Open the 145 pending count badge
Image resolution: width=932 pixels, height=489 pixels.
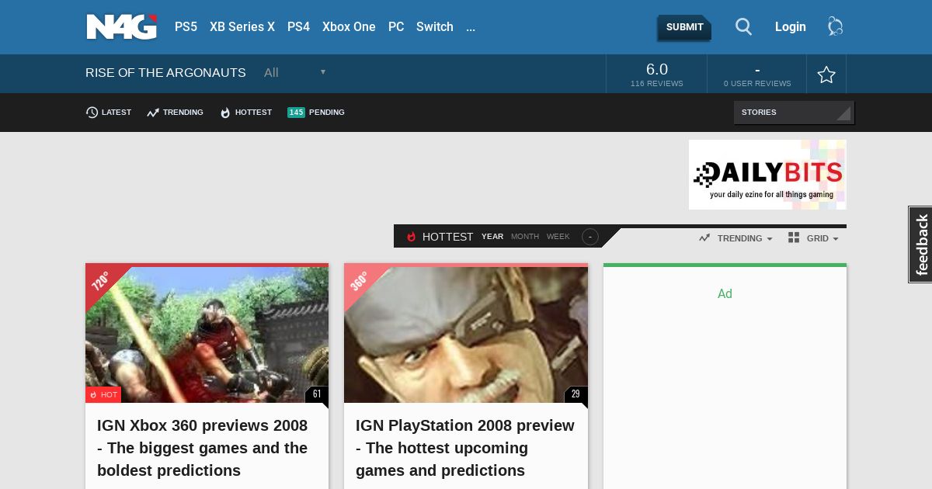(296, 113)
